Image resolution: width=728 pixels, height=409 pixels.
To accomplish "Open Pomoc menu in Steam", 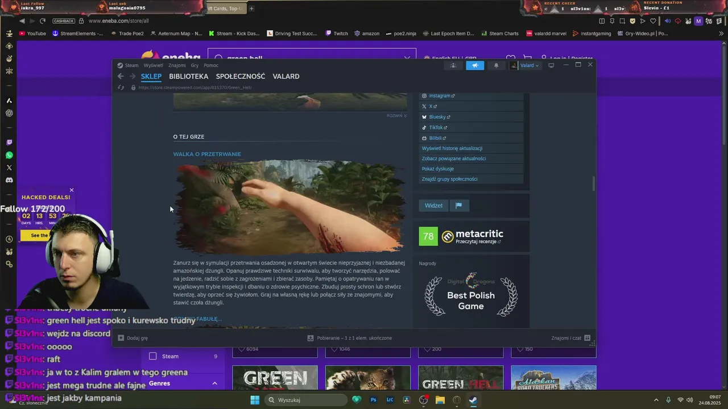I will point(211,65).
